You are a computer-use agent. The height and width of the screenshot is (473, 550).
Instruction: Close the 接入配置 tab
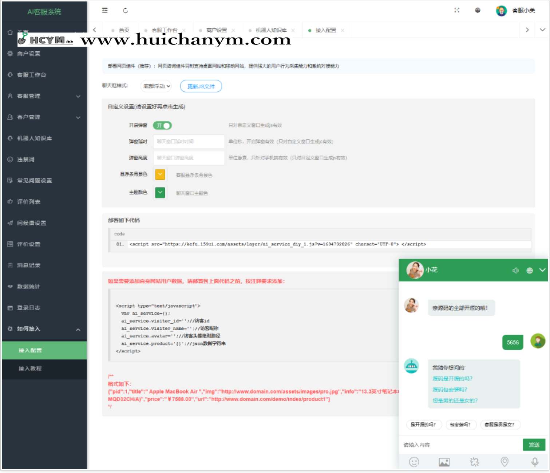pyautogui.click(x=343, y=30)
